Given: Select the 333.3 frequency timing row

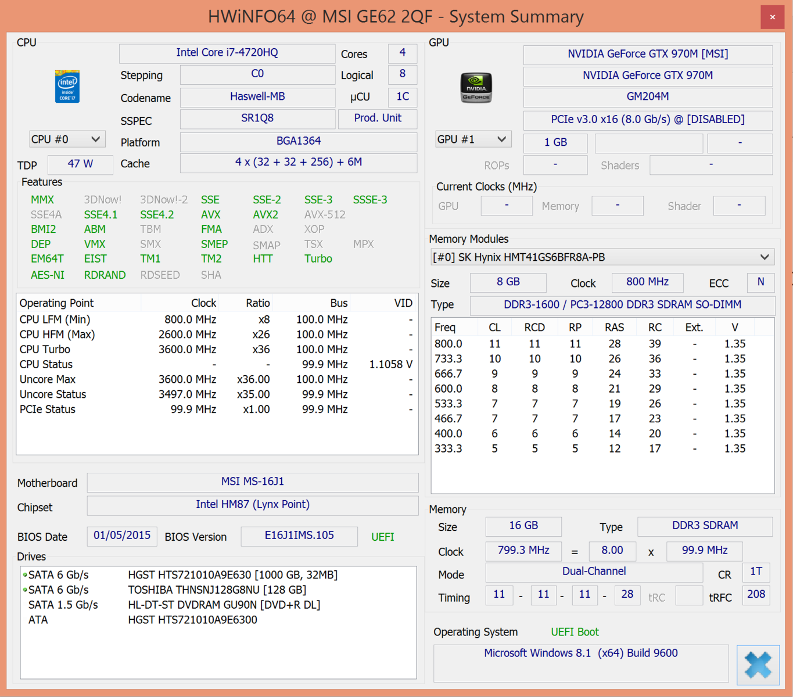Looking at the screenshot, I should pyautogui.click(x=602, y=449).
